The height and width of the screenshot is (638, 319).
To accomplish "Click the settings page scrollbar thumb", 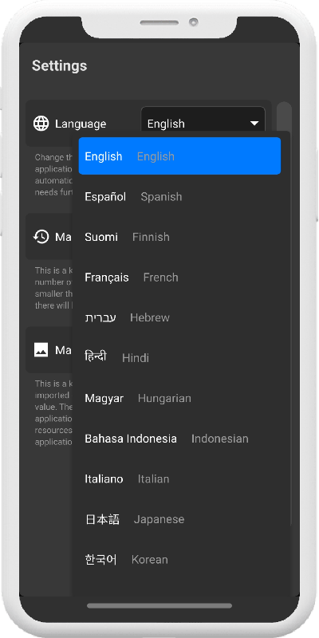I will tap(285, 116).
